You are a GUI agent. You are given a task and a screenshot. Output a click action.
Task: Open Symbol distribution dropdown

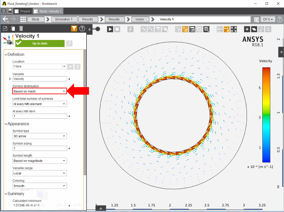[39, 91]
